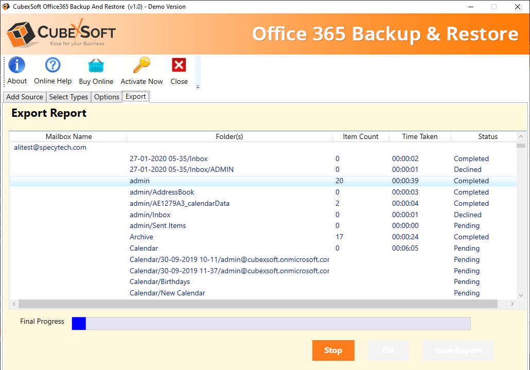This screenshot has width=530, height=370.
Task: Select the Archive folder row
Action: (263, 237)
